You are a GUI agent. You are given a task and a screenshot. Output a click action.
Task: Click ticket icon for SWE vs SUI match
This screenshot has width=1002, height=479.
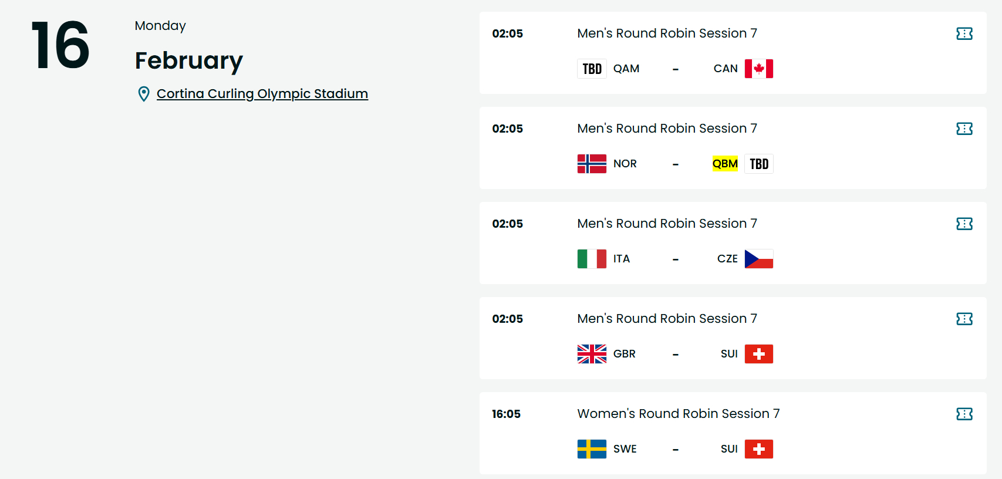[964, 414]
